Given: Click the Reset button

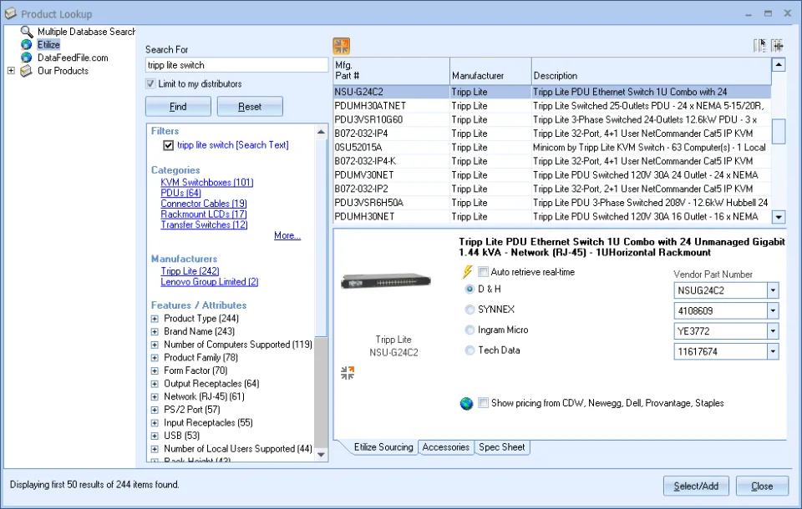Looking at the screenshot, I should click(x=250, y=106).
